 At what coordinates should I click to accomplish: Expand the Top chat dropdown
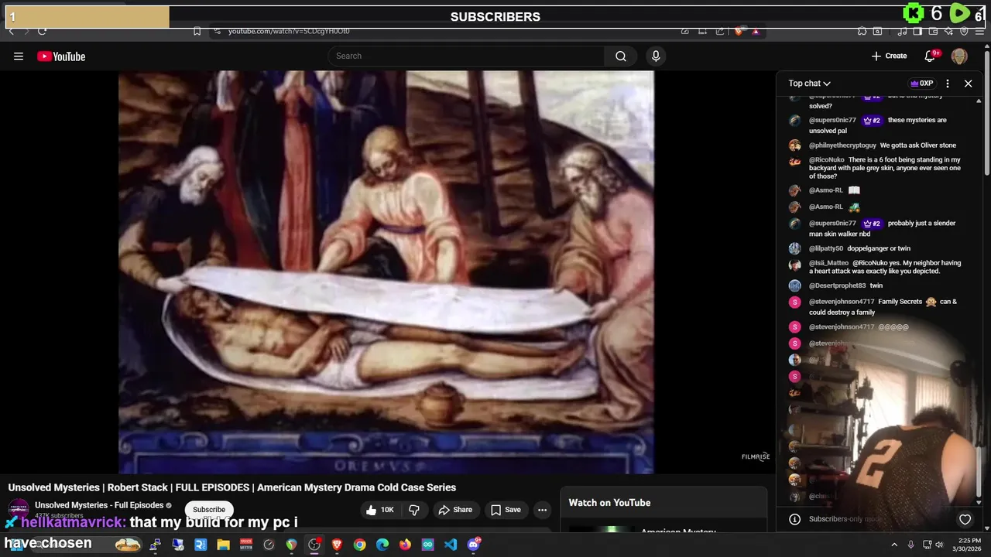pos(810,84)
